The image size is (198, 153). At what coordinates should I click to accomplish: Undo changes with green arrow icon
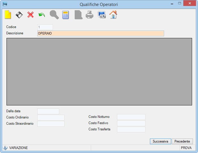(42, 15)
